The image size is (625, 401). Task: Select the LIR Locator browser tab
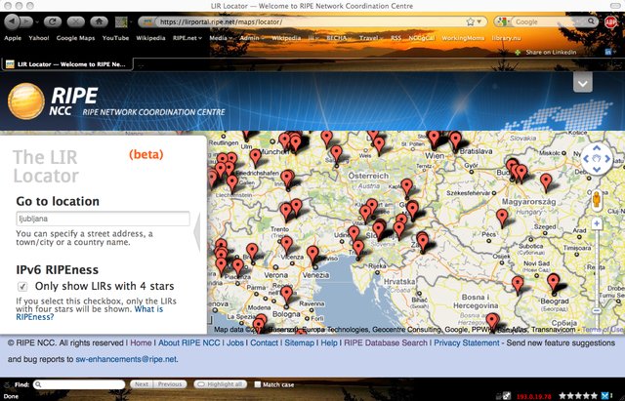pyautogui.click(x=67, y=64)
